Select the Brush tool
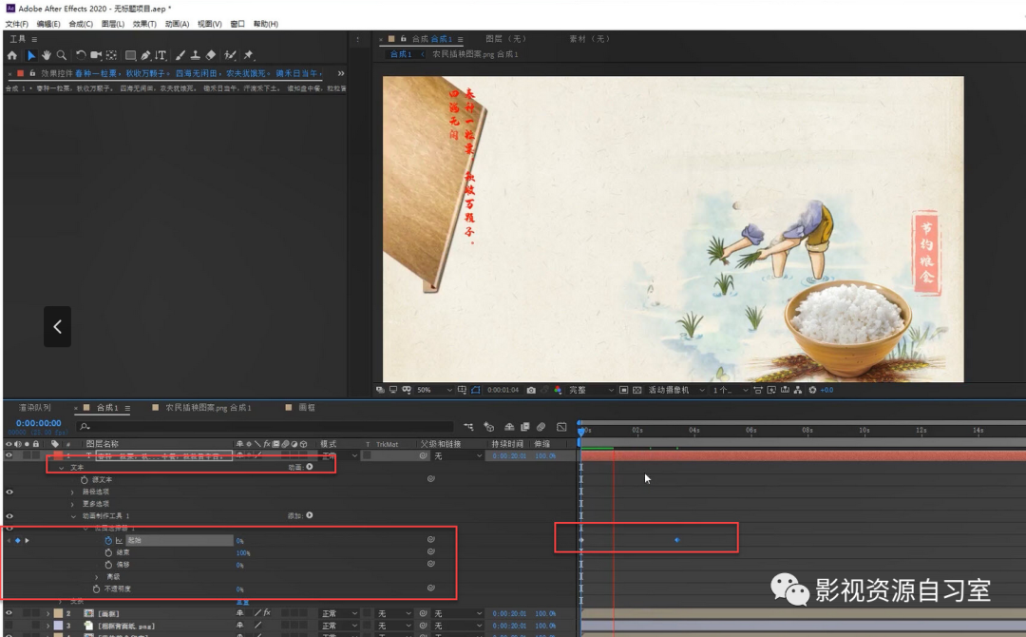The image size is (1026, 637). pos(180,56)
